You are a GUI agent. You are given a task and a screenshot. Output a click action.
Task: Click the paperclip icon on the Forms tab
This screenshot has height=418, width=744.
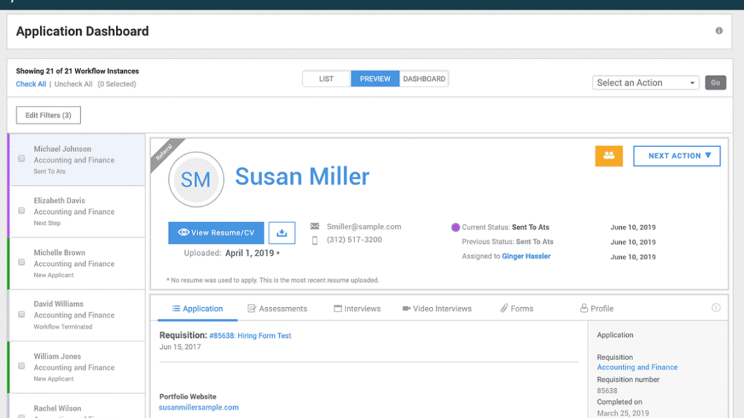tap(501, 308)
